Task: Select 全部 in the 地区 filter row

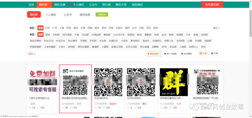Action: (x=40, y=28)
